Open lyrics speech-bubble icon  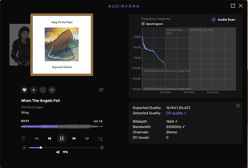point(43,90)
